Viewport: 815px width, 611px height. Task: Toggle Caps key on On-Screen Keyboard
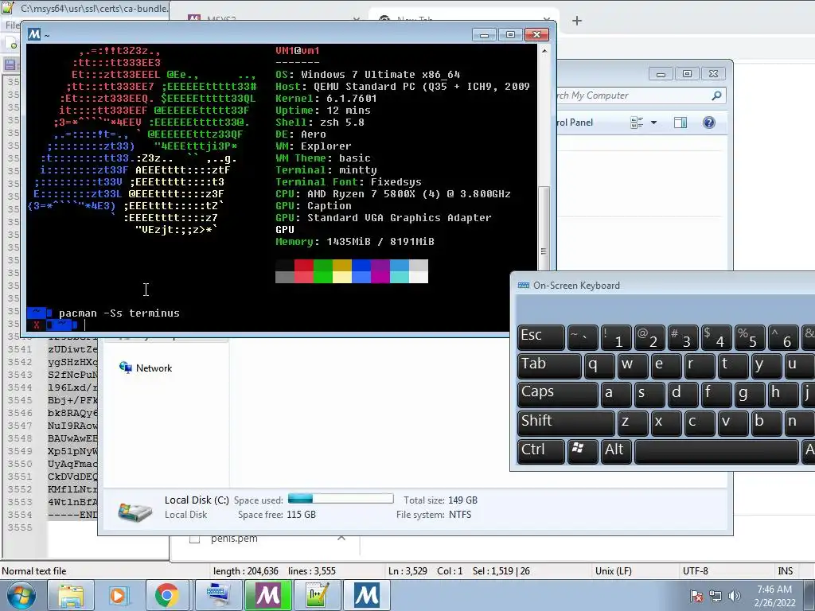click(558, 393)
